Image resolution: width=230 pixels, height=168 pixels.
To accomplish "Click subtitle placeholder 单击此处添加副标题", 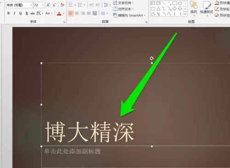I will tap(72, 151).
